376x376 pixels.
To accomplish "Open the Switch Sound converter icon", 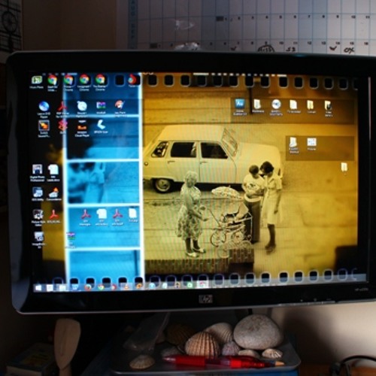I will (x=44, y=126).
